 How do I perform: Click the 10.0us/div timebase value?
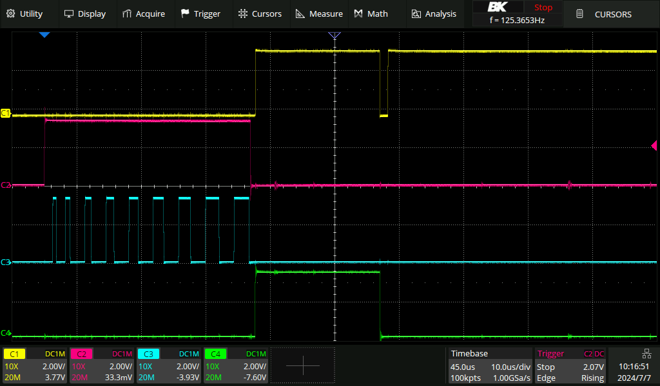pos(510,367)
